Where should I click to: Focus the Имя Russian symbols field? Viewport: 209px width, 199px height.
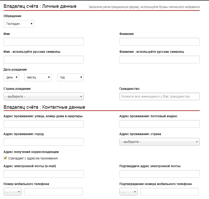click(x=44, y=60)
